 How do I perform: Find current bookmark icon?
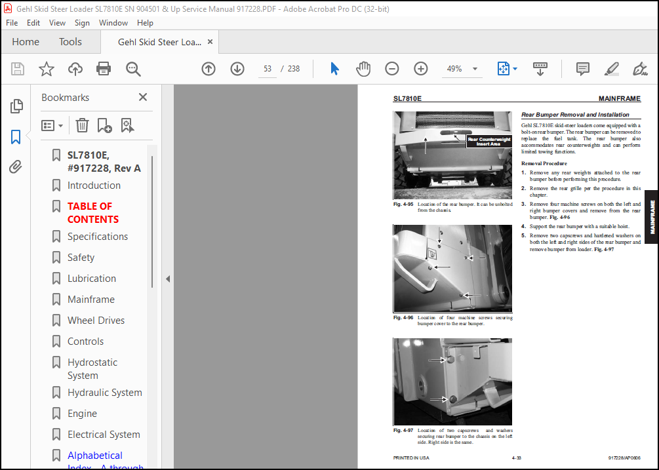tap(127, 125)
